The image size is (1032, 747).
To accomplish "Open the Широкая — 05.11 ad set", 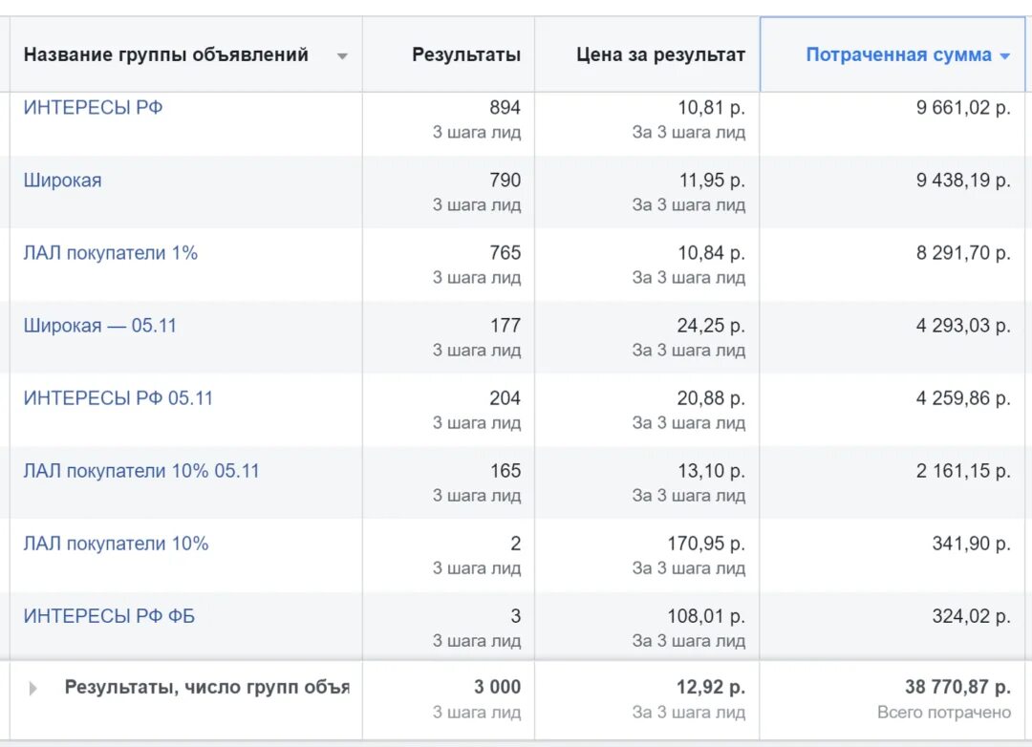I will (100, 326).
